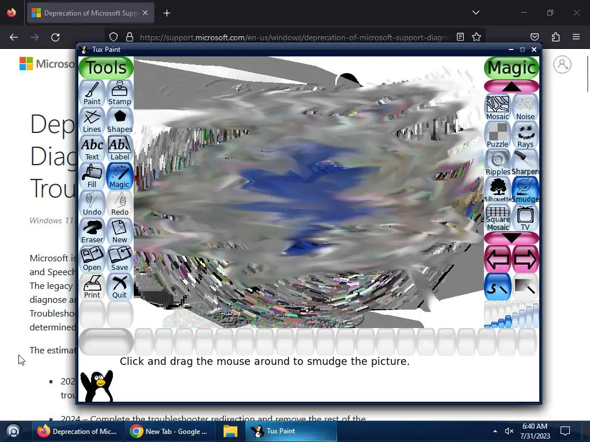The width and height of the screenshot is (590, 442).
Task: Switch to Tux Paint taskbar button
Action: tap(291, 432)
